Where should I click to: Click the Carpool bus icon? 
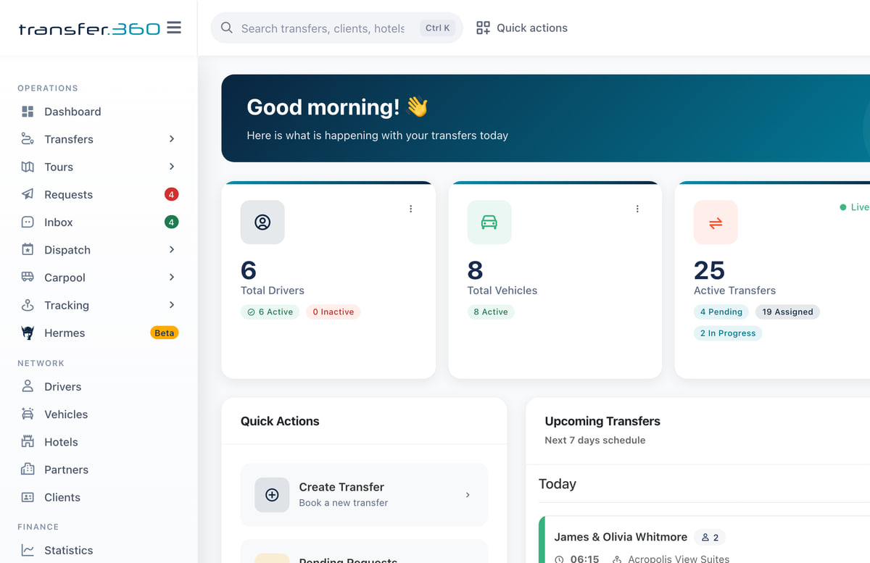click(x=28, y=278)
